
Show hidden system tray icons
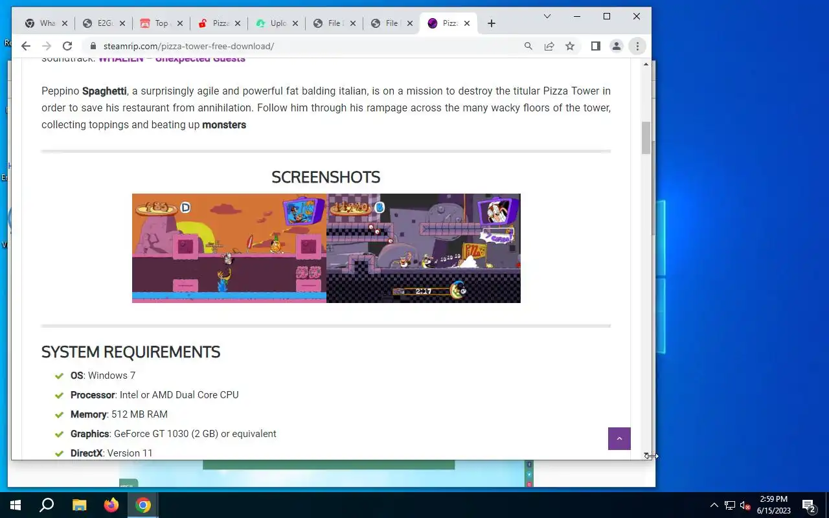[714, 505]
